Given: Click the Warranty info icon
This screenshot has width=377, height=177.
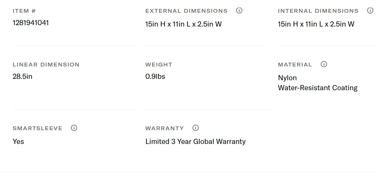Looking at the screenshot, I should [x=195, y=128].
